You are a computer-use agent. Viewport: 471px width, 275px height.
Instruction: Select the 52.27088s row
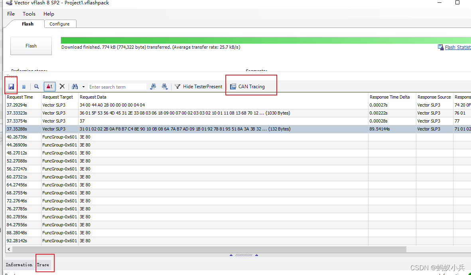238,161
